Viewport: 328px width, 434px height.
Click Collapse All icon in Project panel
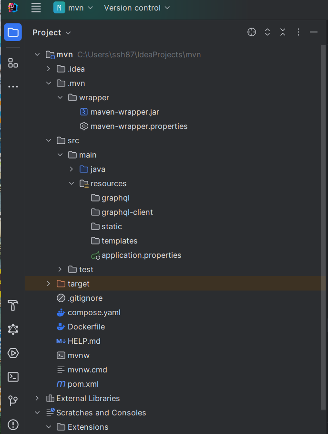283,32
